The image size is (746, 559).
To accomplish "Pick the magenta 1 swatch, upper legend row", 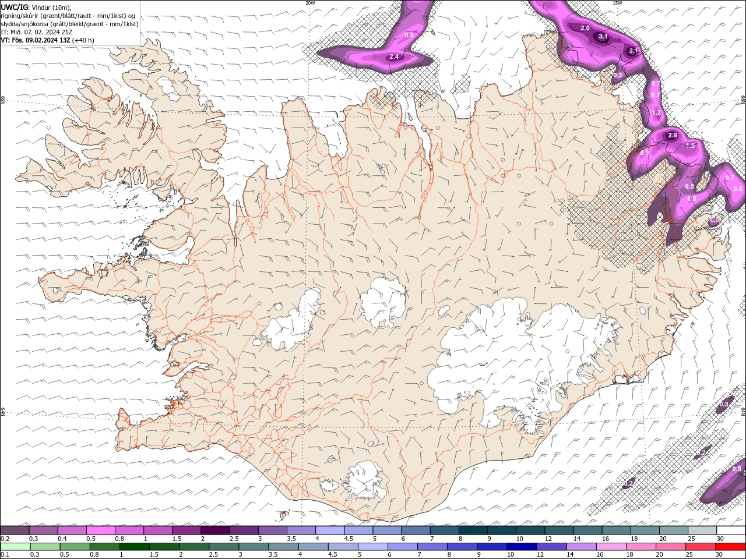I will point(157,530).
